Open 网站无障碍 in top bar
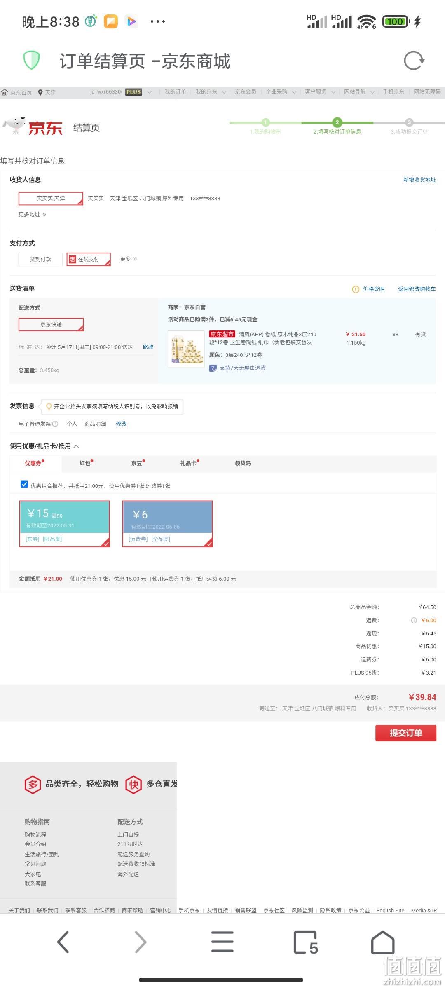The image size is (445, 989). [427, 91]
